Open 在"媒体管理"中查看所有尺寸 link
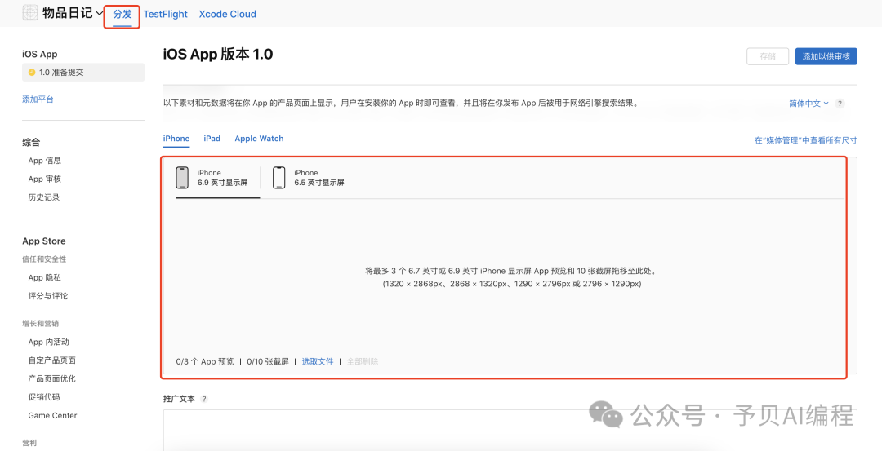Image resolution: width=882 pixels, height=451 pixels. [x=805, y=140]
